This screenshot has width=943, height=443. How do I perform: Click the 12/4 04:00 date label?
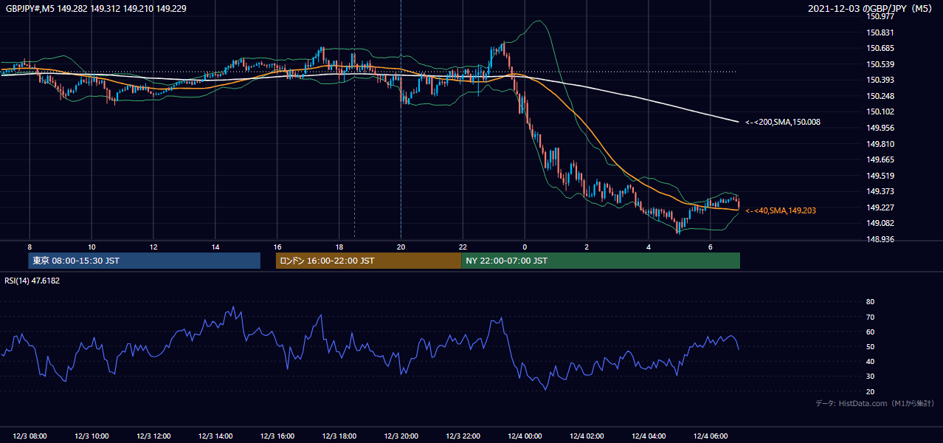(x=648, y=436)
